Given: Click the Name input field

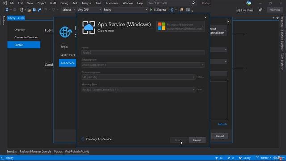Looking at the screenshot, I should point(143,53).
